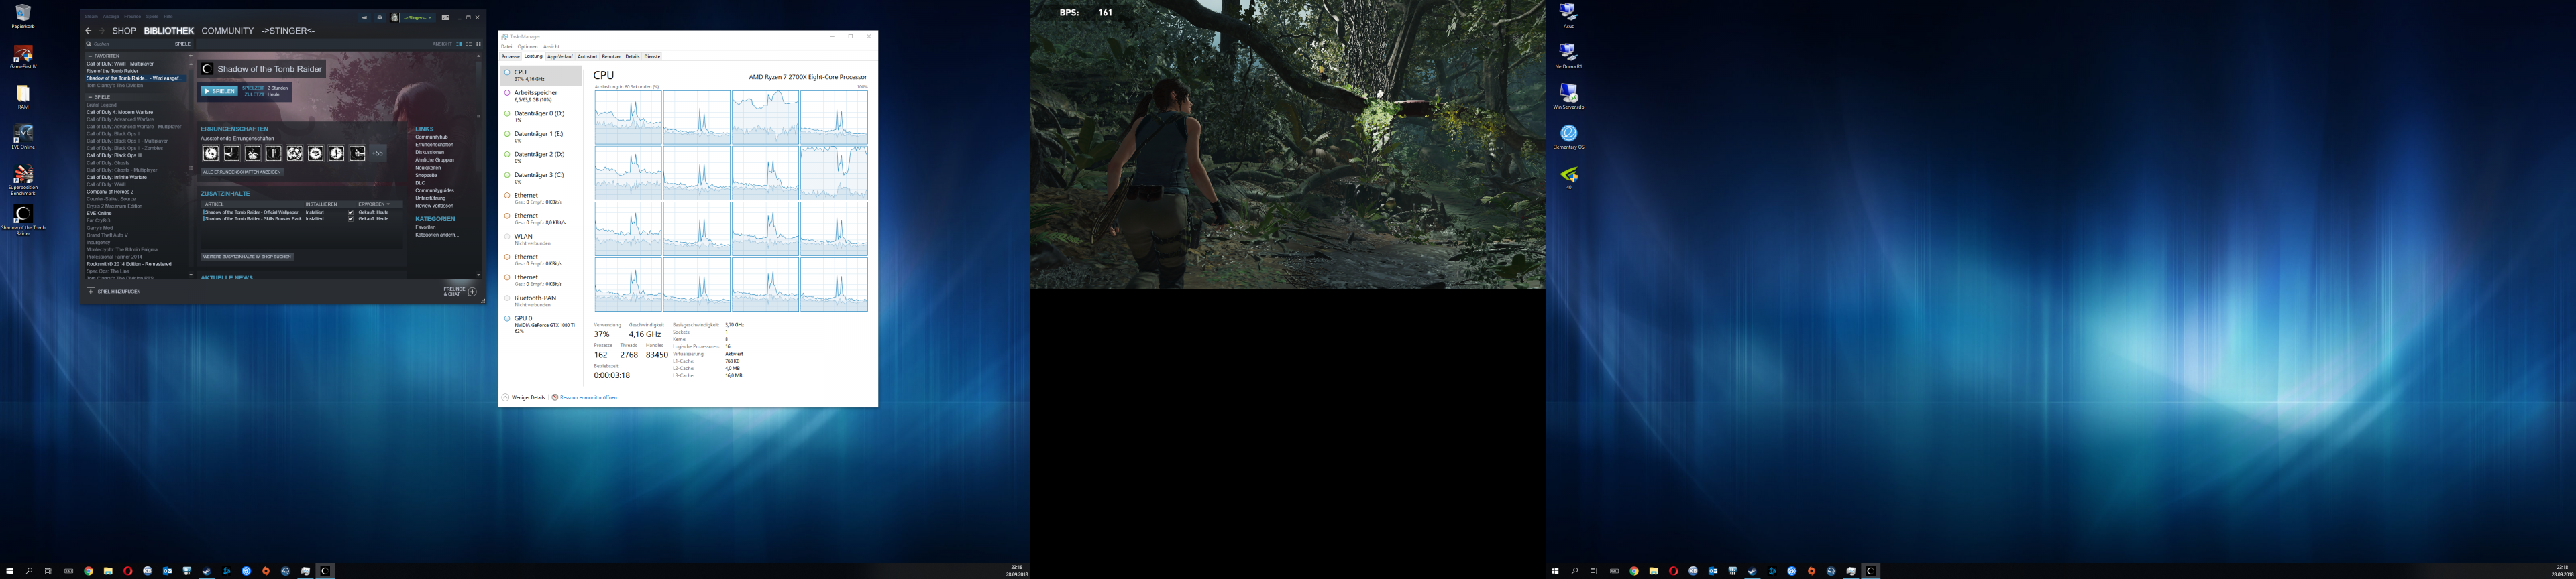Collapse the Spiele category in Steam
This screenshot has width=2576, height=579.
[90, 98]
